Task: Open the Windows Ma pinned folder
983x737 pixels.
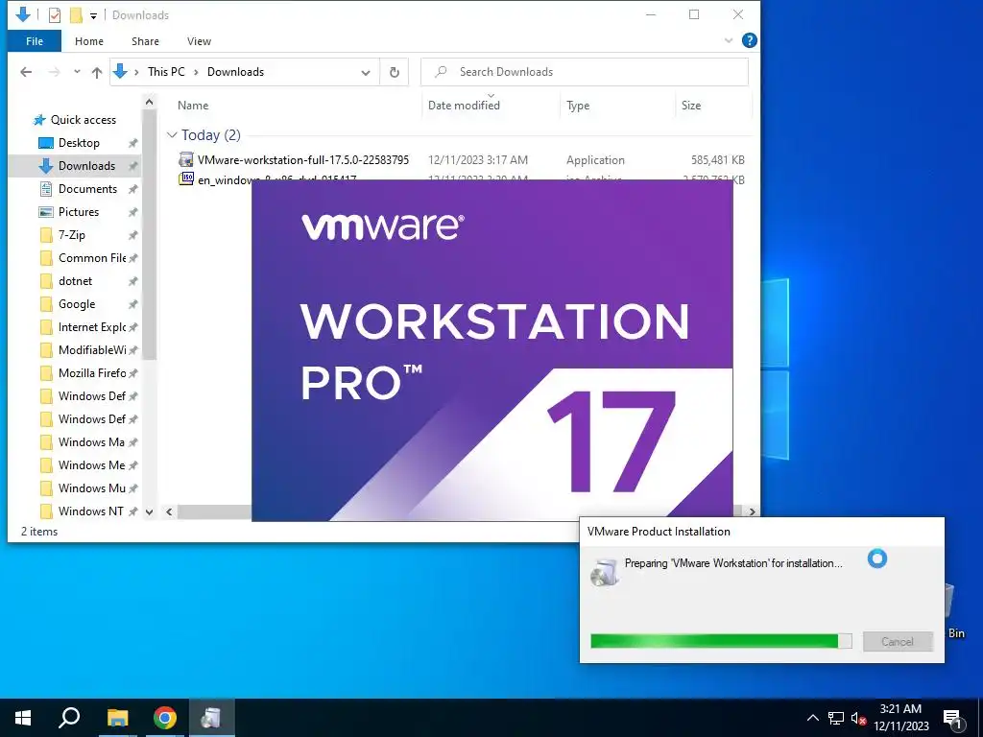Action: pos(91,442)
